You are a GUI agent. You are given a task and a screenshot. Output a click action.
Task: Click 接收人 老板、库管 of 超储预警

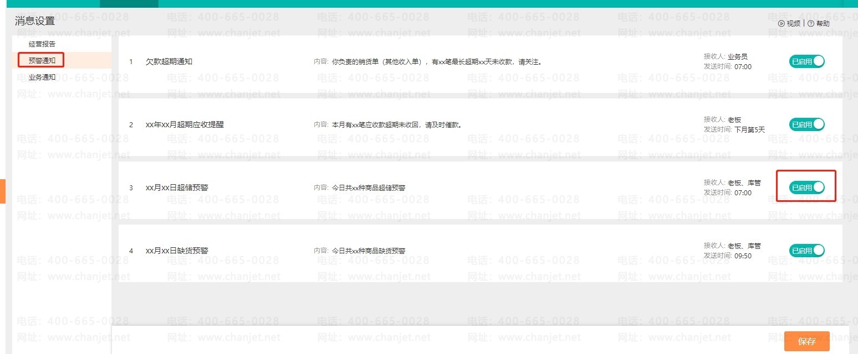(x=733, y=183)
